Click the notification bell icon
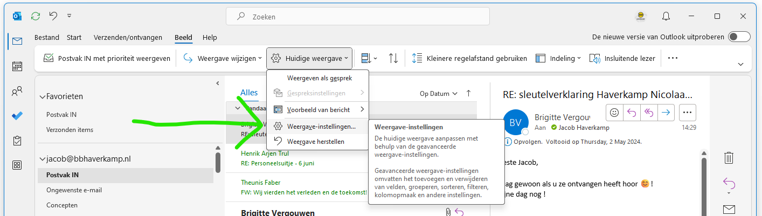Screen dimensions: 762x216 (666, 16)
